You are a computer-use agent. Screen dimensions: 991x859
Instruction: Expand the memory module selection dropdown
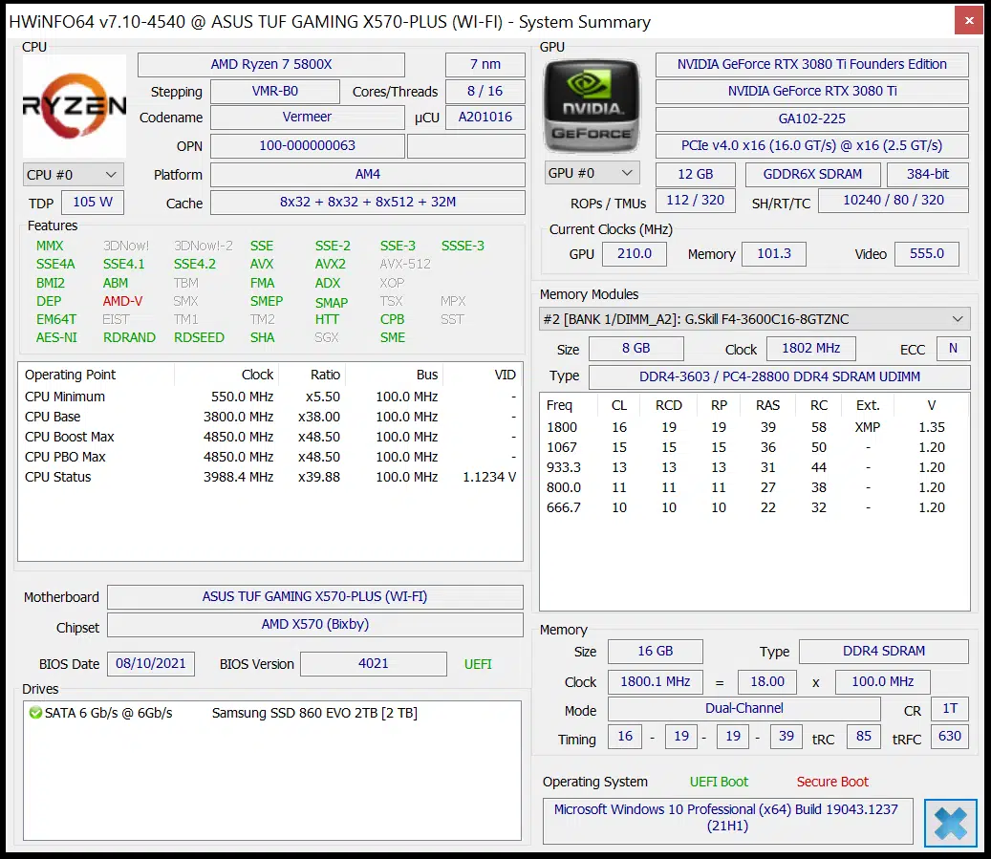[755, 319]
